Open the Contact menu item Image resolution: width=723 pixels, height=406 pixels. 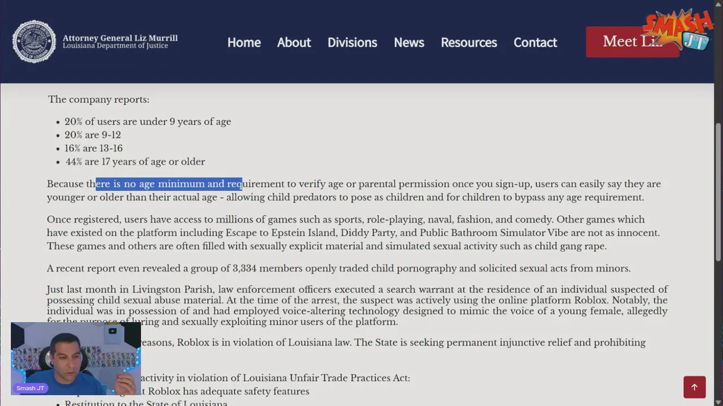pyautogui.click(x=535, y=42)
